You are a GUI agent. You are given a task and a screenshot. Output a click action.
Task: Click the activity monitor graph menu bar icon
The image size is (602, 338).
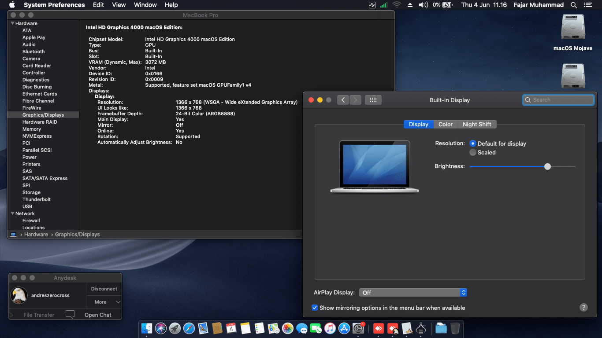point(372,5)
